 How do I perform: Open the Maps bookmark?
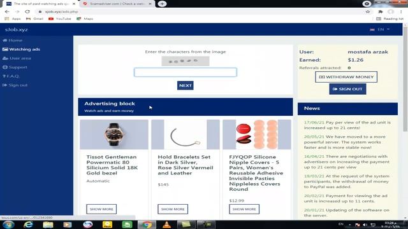pyautogui.click(x=85, y=18)
